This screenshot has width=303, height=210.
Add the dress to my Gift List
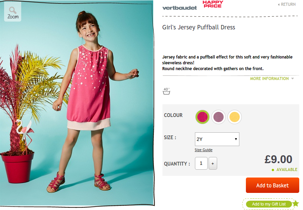[268, 204]
